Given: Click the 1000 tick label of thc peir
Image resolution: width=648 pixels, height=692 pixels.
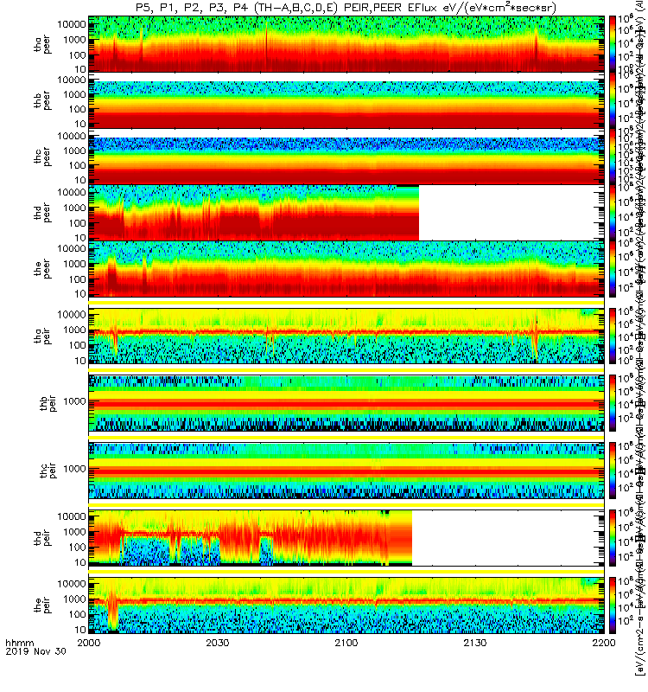Looking at the screenshot, I should click(74, 469).
